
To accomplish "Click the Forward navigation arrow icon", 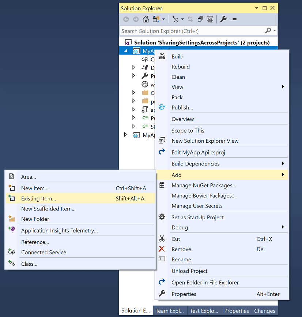I will [x=136, y=19].
